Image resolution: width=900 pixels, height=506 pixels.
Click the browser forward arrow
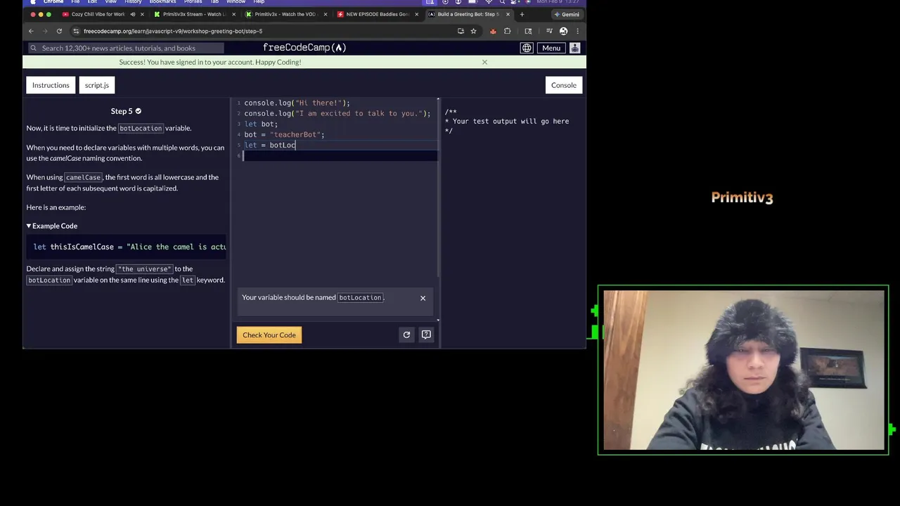pyautogui.click(x=45, y=31)
